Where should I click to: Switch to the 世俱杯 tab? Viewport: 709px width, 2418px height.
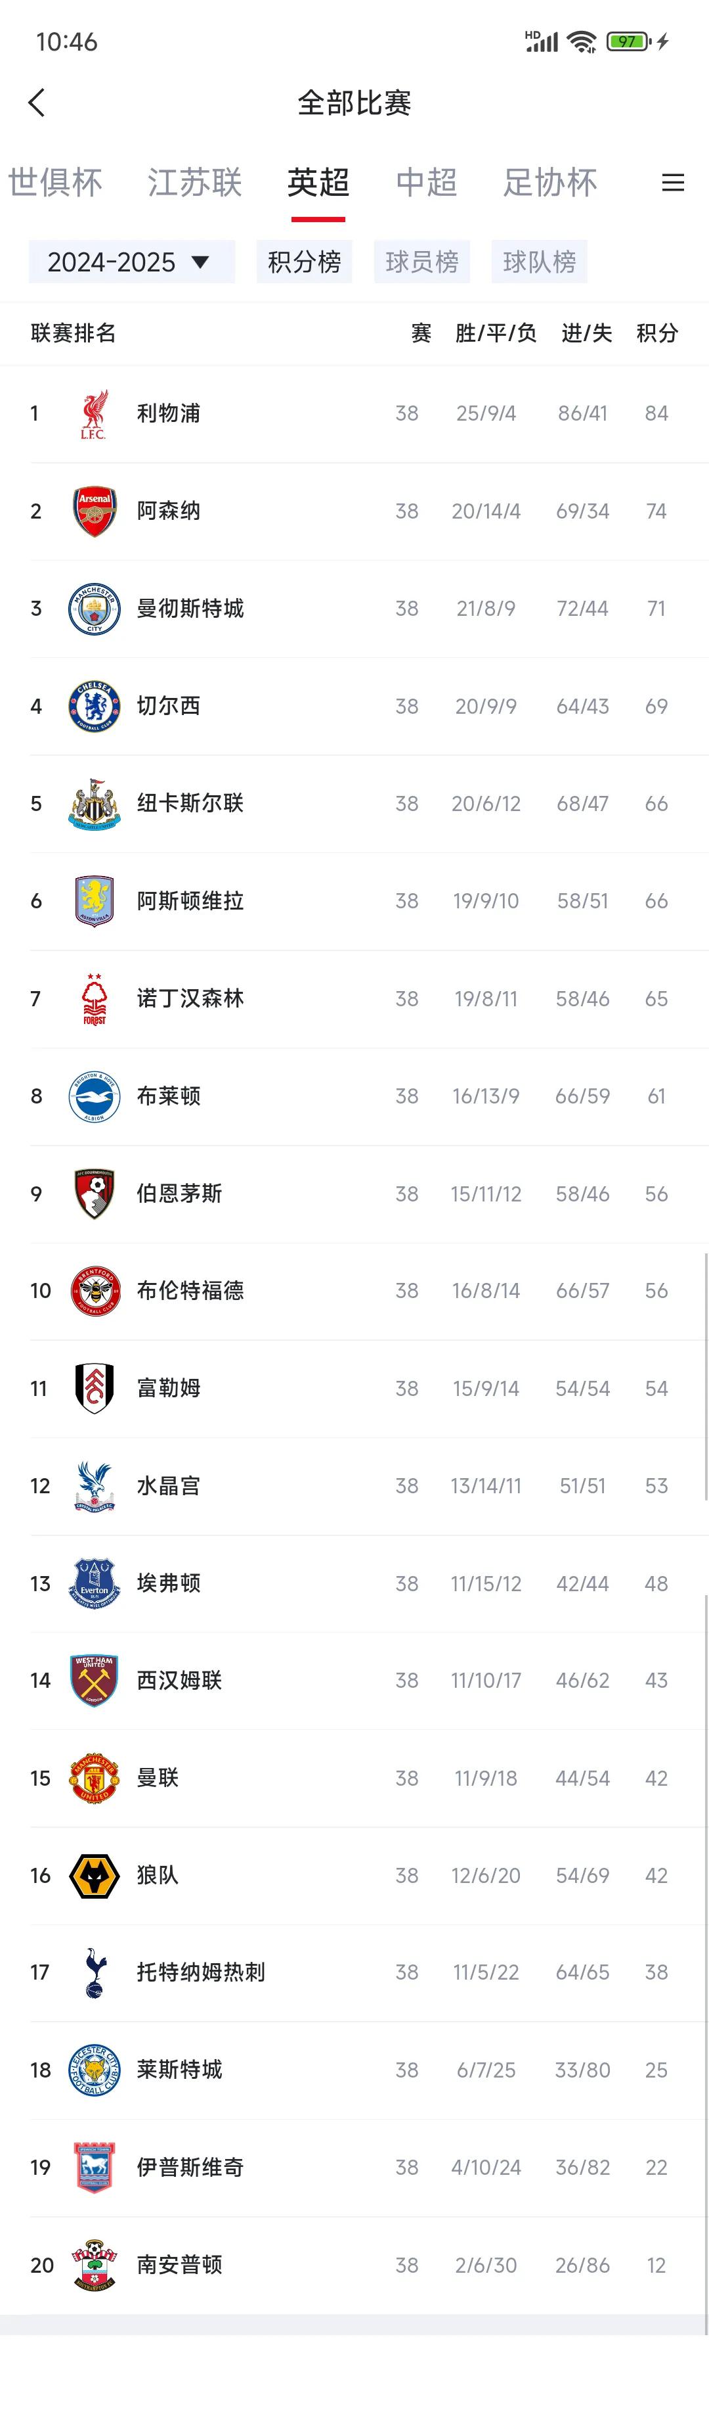pyautogui.click(x=55, y=182)
